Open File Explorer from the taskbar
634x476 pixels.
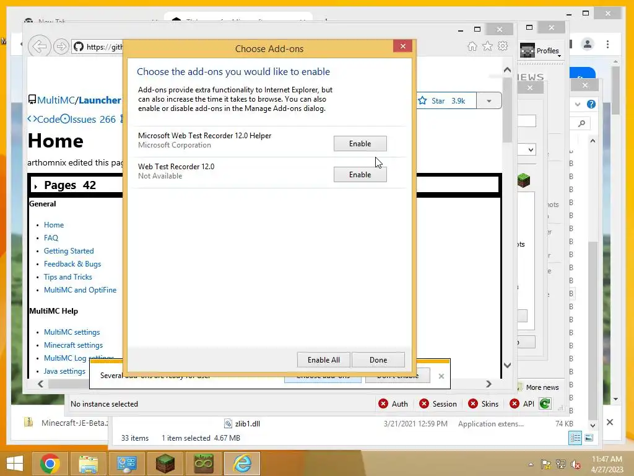pyautogui.click(x=88, y=464)
